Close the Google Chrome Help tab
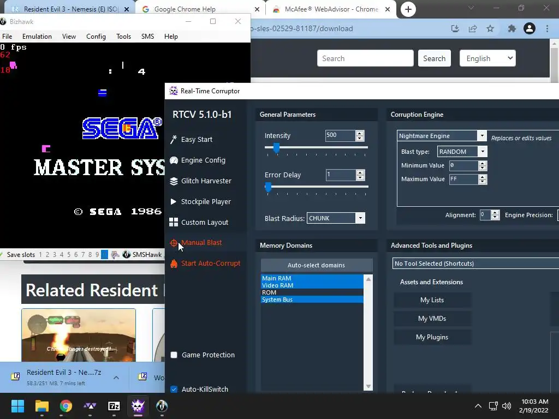559x419 pixels. 257,9
